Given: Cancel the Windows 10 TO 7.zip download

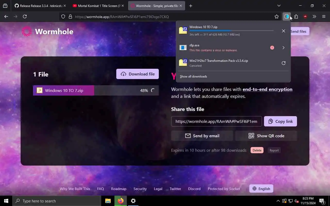Looking at the screenshot, I should (283, 31).
